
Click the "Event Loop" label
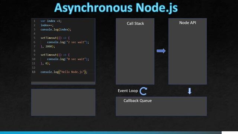128,91
